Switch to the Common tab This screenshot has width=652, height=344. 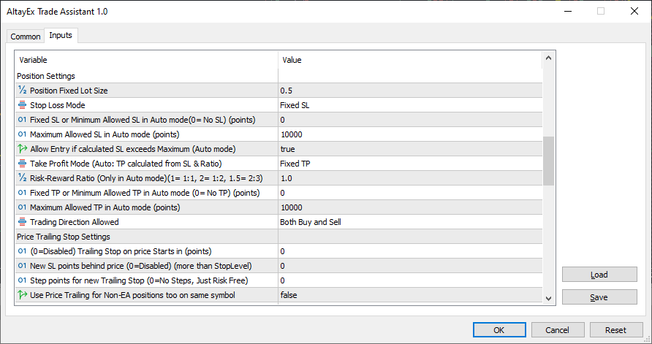[x=26, y=37]
